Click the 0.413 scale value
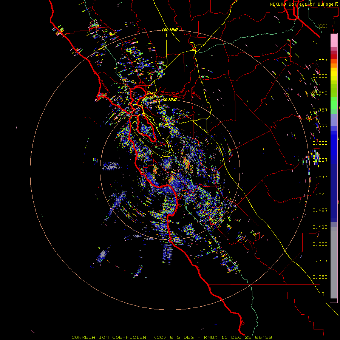Screen dimensions: 340x340 point(320,227)
